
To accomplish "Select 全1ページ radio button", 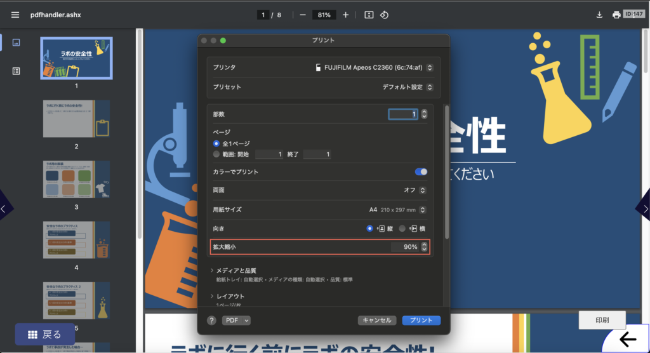I will tap(216, 143).
